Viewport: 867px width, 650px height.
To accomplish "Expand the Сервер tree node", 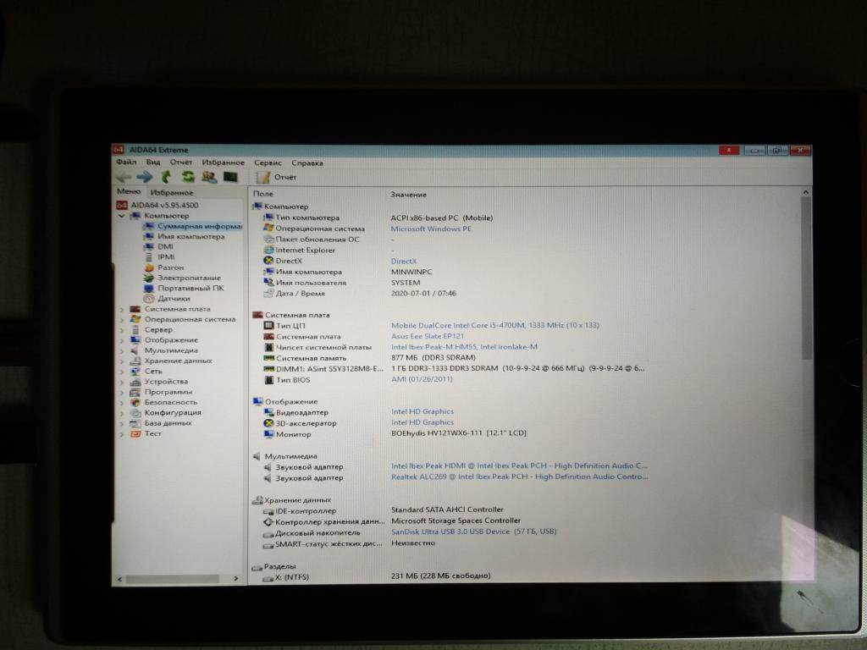I will [122, 330].
